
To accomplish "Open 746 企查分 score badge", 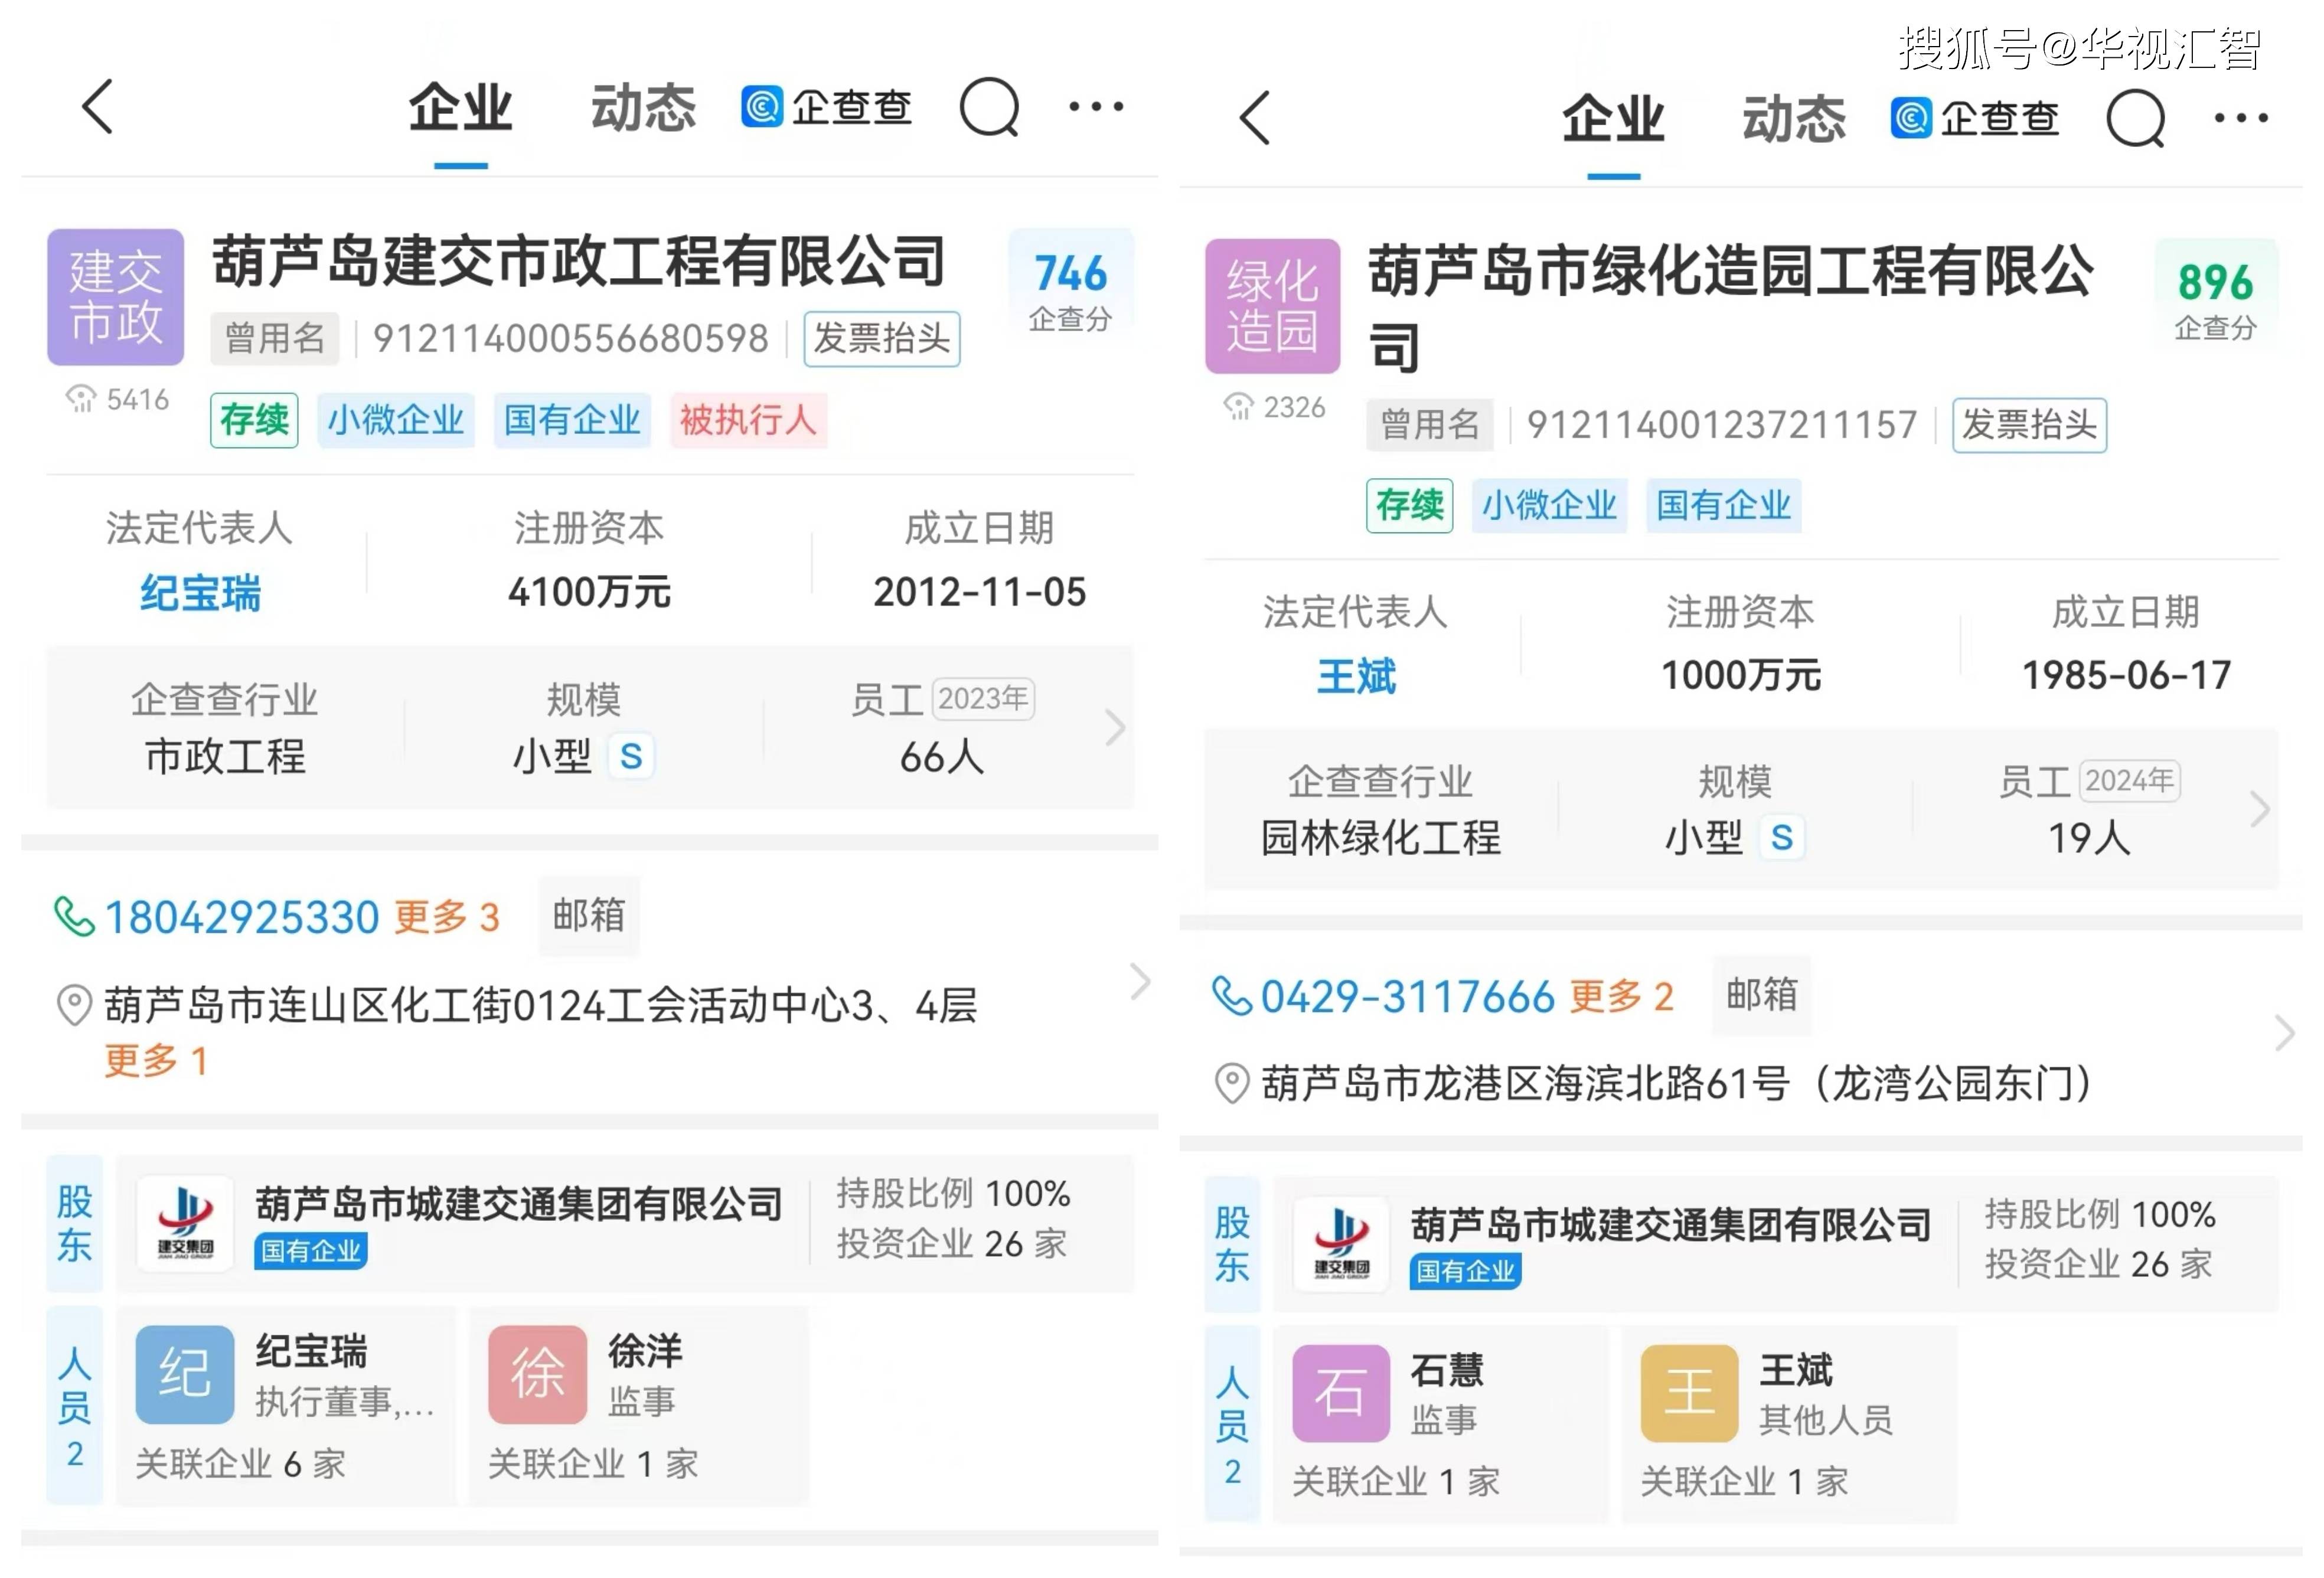I will (1070, 290).
